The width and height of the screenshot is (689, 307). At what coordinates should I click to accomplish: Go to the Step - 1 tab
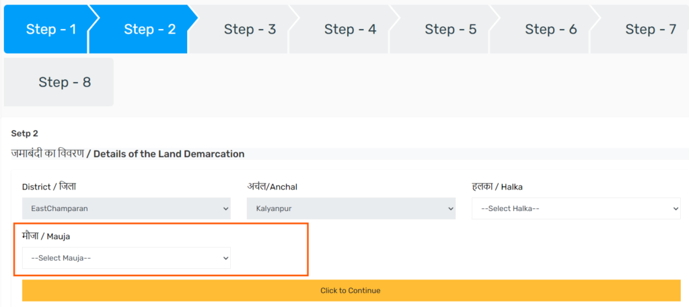click(x=50, y=29)
